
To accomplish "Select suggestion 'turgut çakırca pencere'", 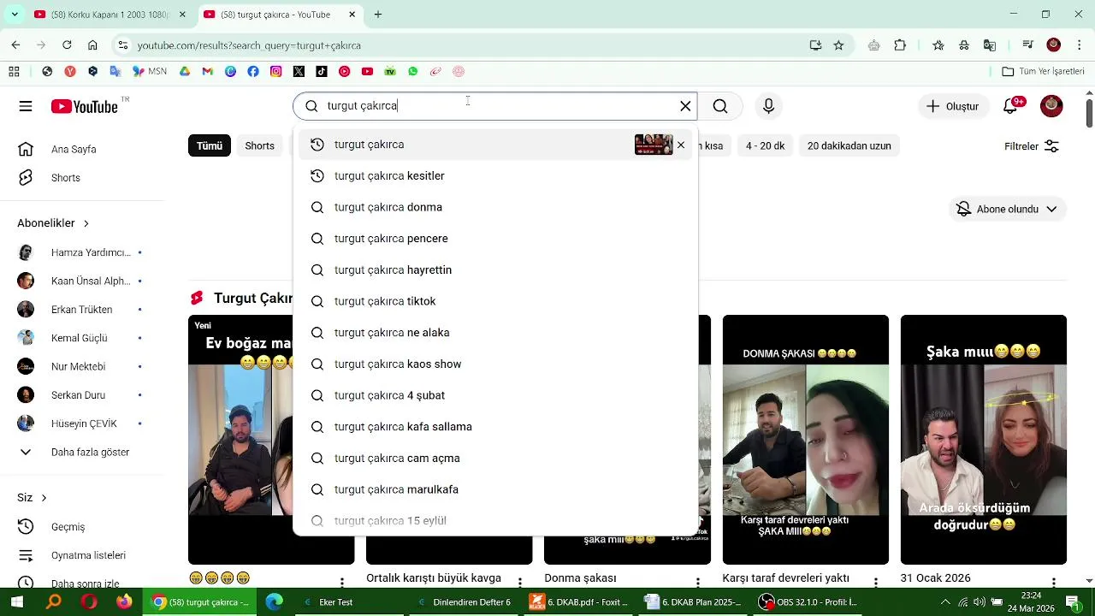I will (495, 239).
